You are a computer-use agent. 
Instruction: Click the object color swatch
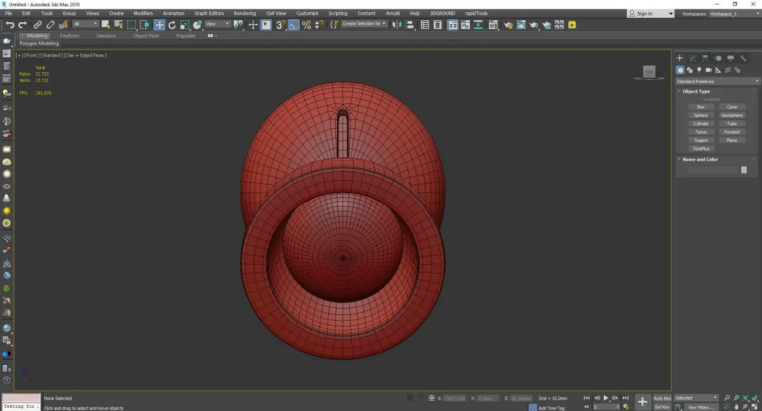pos(744,170)
